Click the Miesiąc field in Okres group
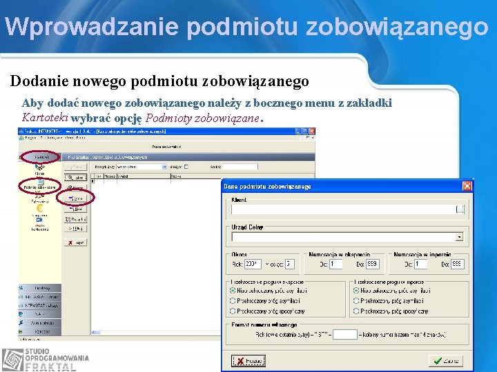Viewport: 497px width, 372px height. pyautogui.click(x=289, y=264)
